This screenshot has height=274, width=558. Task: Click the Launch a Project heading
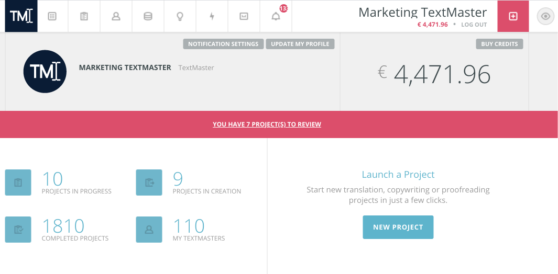point(398,175)
